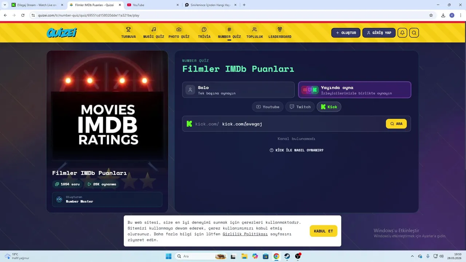
Task: Go back in browser history
Action: [x=5, y=15]
